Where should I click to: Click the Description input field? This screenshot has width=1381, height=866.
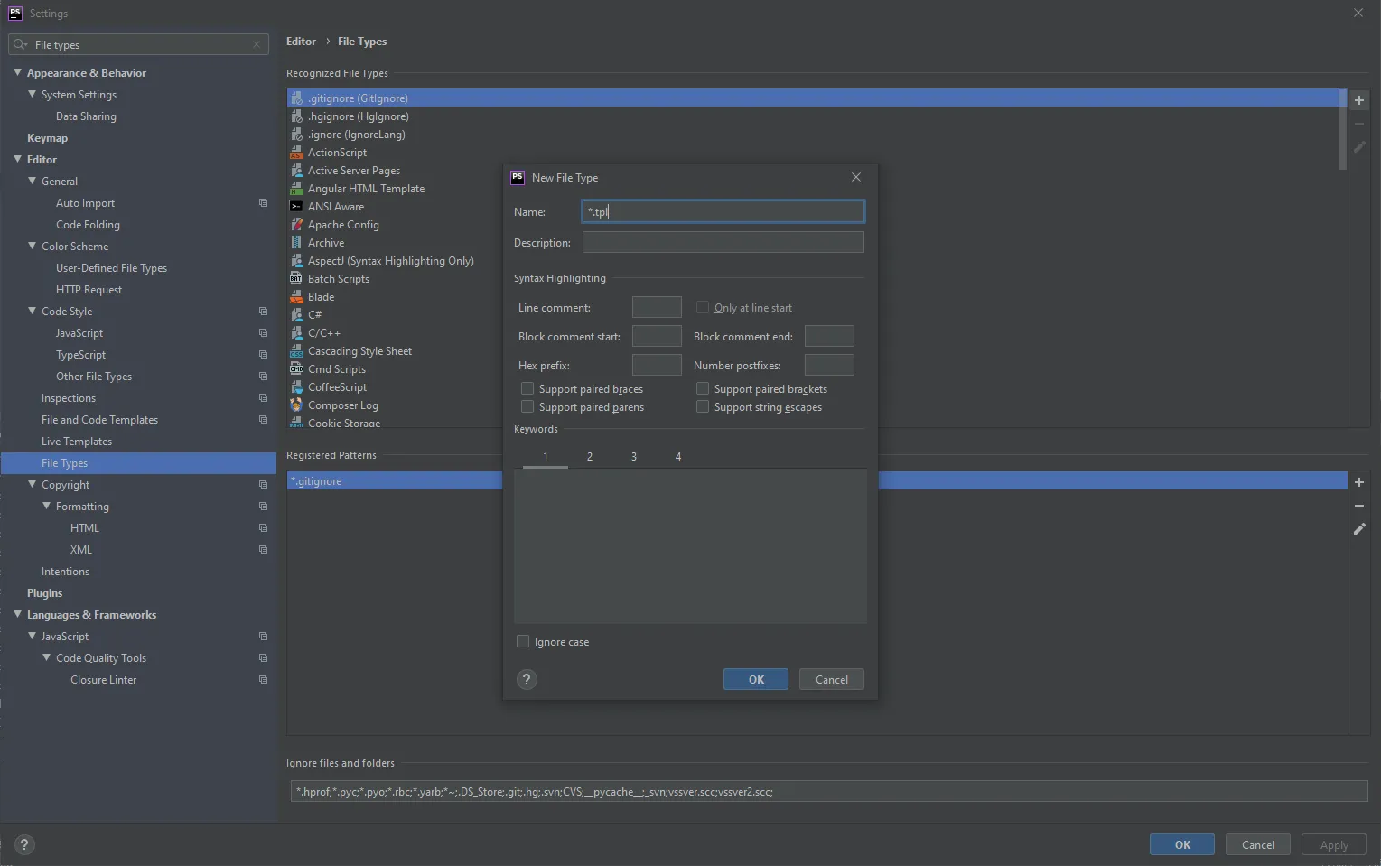tap(723, 242)
